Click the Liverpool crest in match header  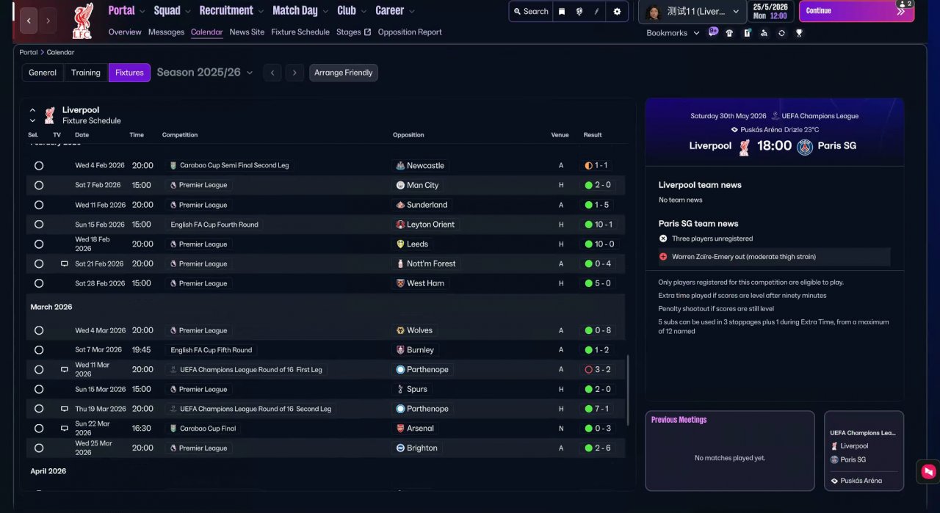(745, 146)
